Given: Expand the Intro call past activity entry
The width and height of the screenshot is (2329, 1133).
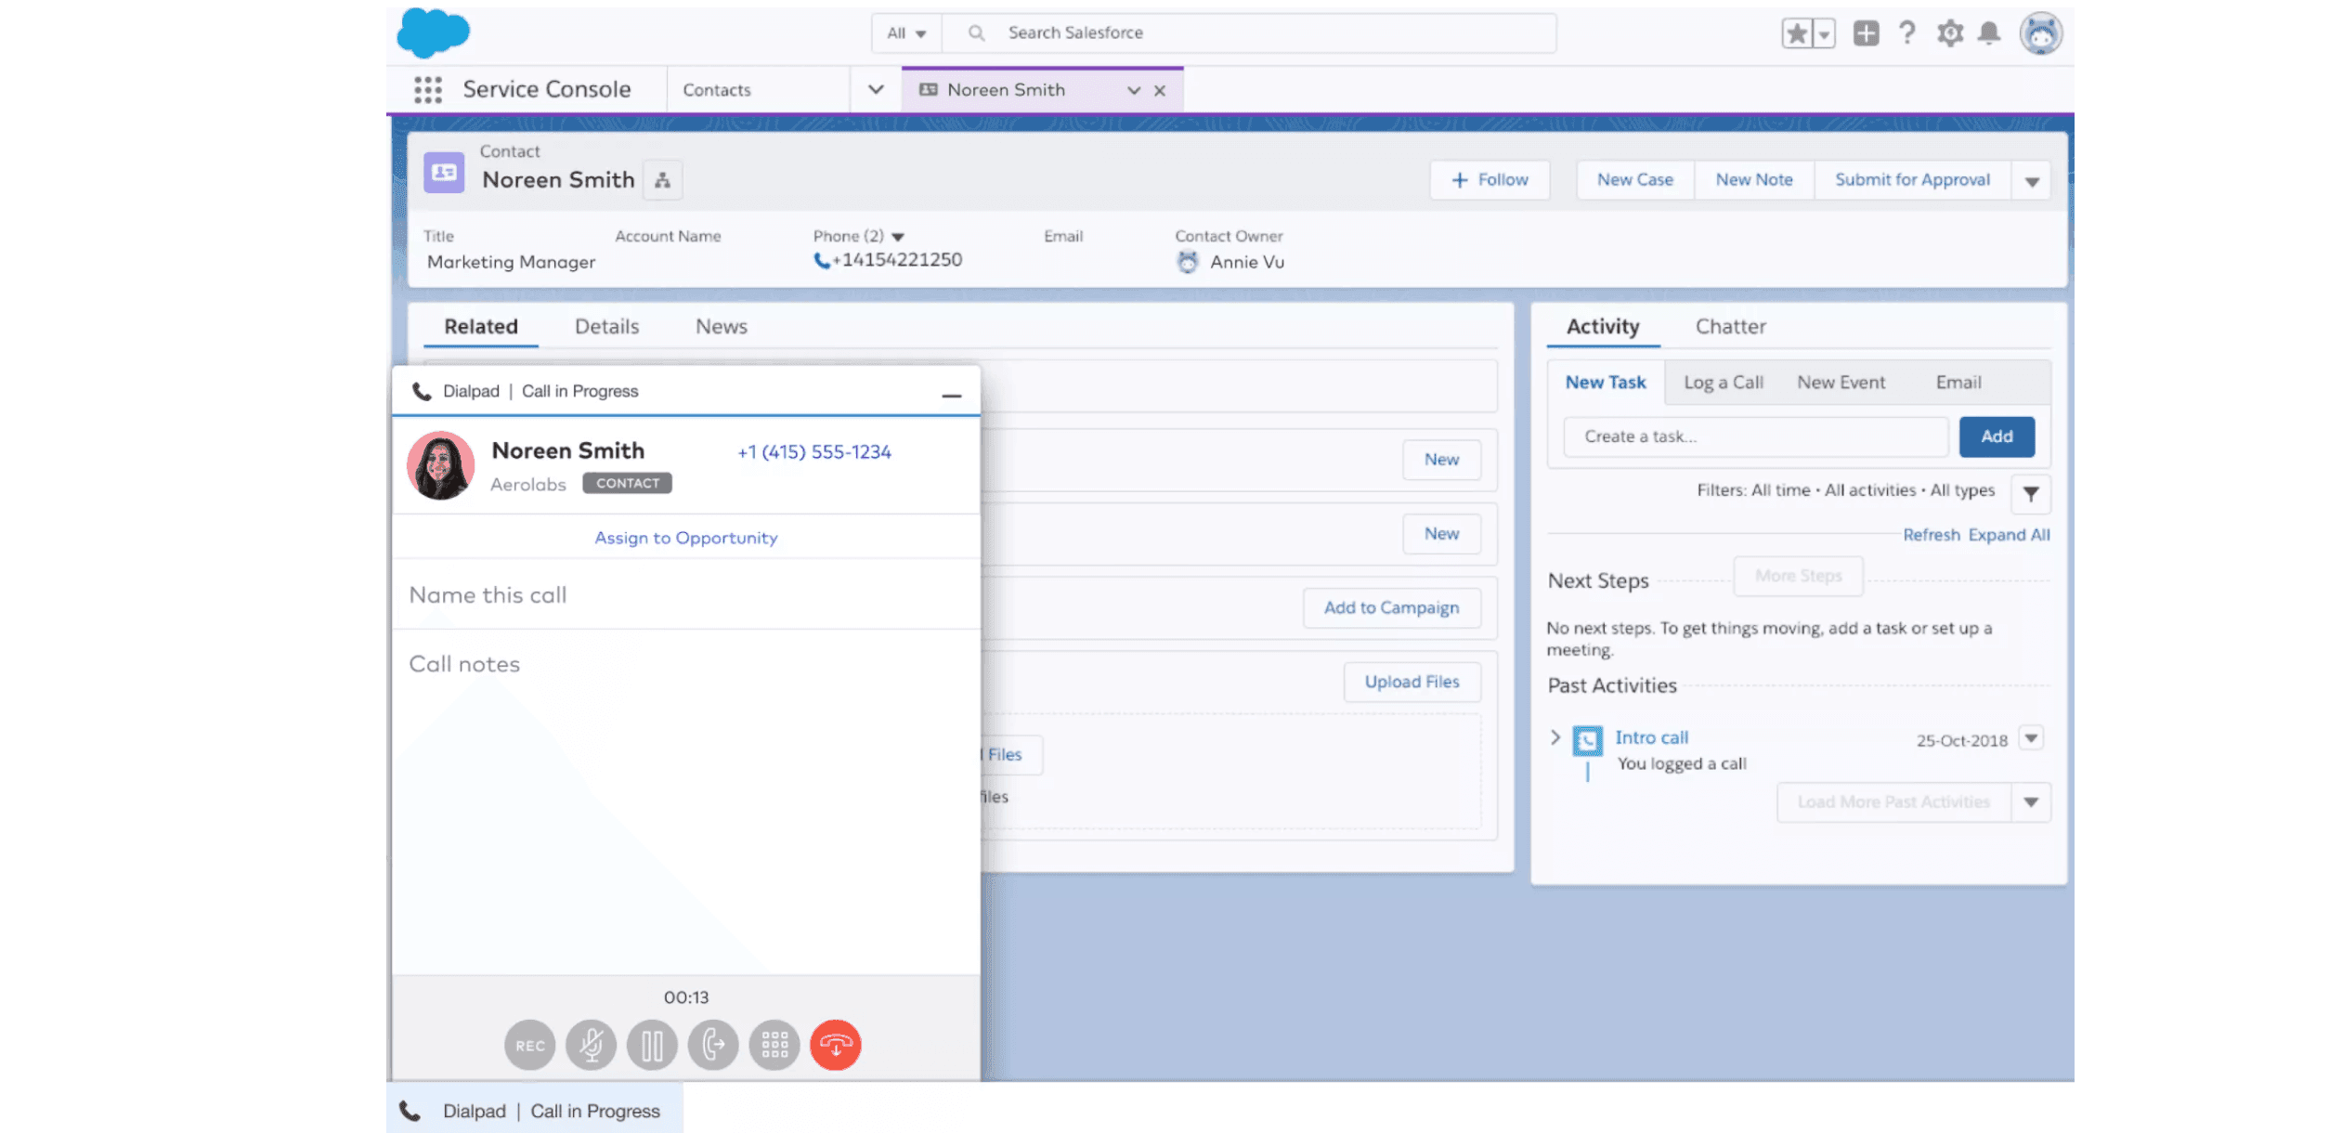Looking at the screenshot, I should 1556,736.
